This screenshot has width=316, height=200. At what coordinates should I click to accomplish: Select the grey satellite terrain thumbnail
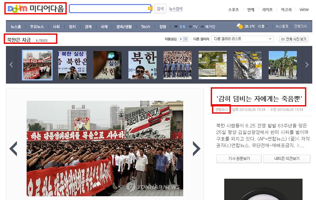click(248, 65)
